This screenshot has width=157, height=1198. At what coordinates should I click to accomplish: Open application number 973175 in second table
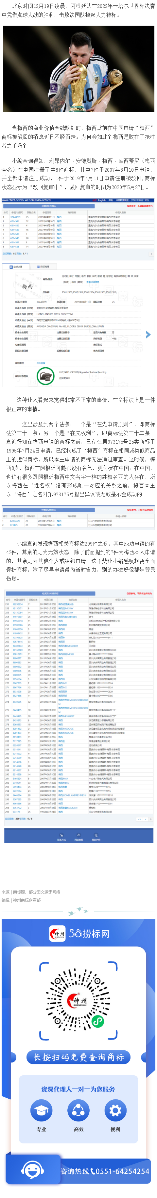click(14, 525)
